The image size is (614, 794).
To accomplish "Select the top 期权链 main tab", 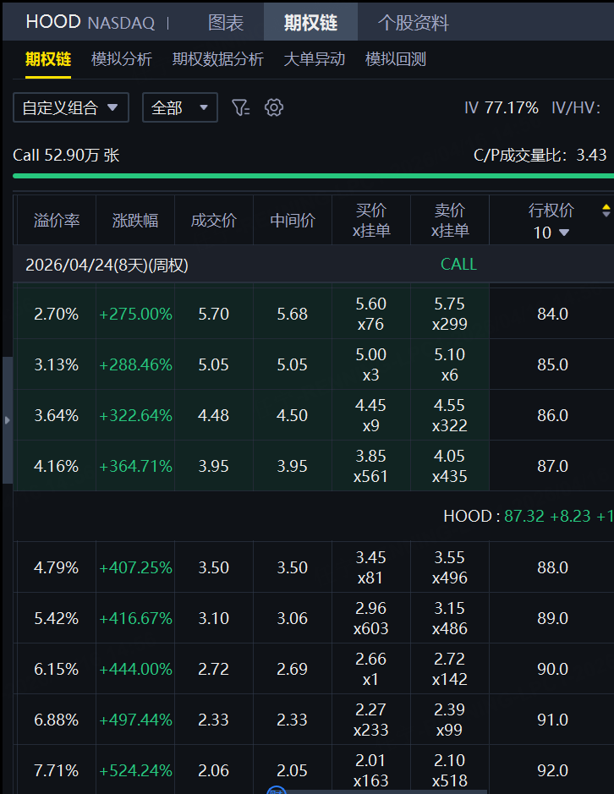I will click(310, 22).
